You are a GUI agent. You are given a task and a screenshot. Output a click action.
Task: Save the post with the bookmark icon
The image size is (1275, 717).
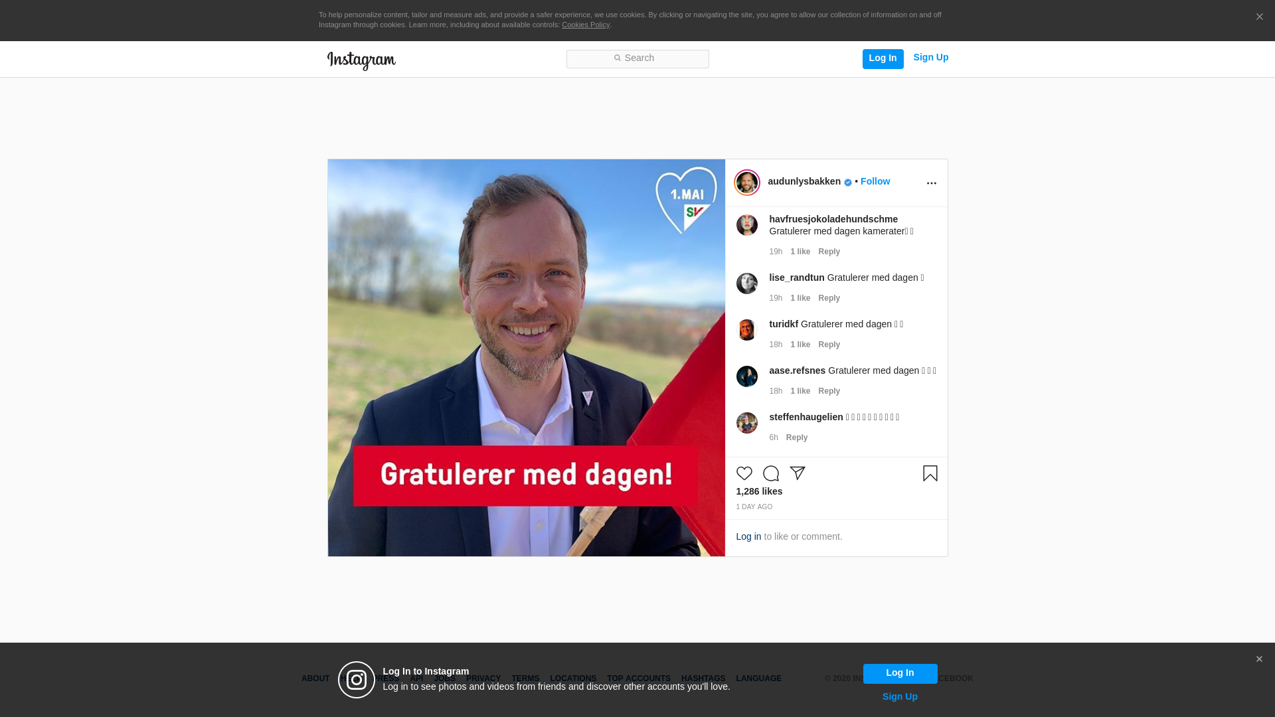[930, 473]
